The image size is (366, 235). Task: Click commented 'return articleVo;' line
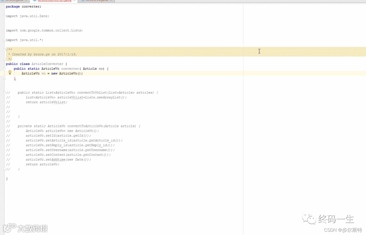42,164
